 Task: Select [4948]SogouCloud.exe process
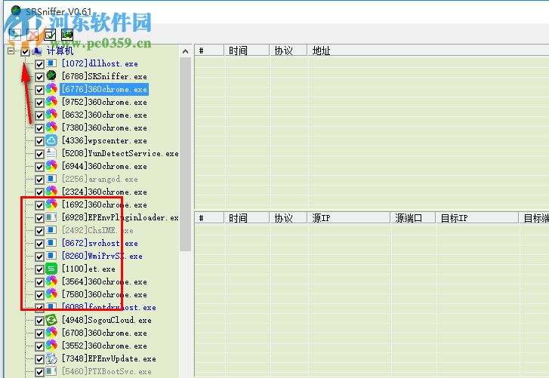(x=106, y=320)
